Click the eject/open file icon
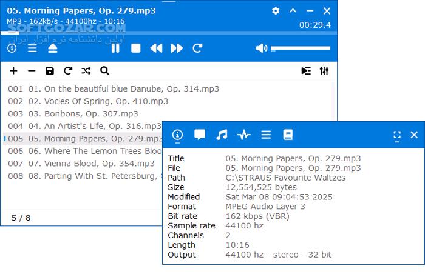The width and height of the screenshot is (425, 280). click(53, 48)
